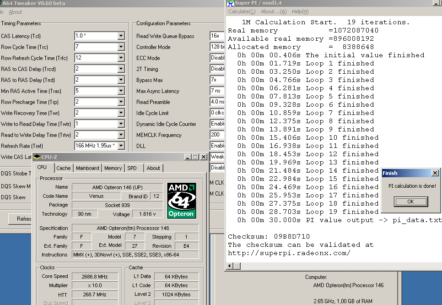The height and width of the screenshot is (305, 442).
Task: Click the Super PI title bar icon
Action: tap(230, 3)
